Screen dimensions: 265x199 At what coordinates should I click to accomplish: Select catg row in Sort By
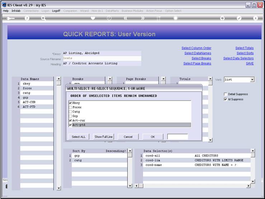click(100, 160)
